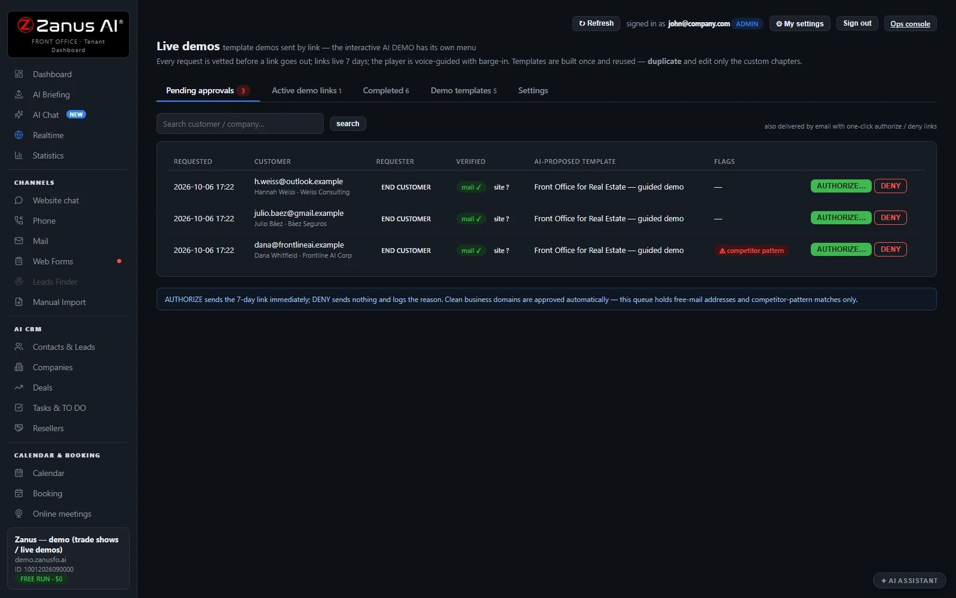
Task: Select the Mail envelope icon
Action: click(19, 241)
